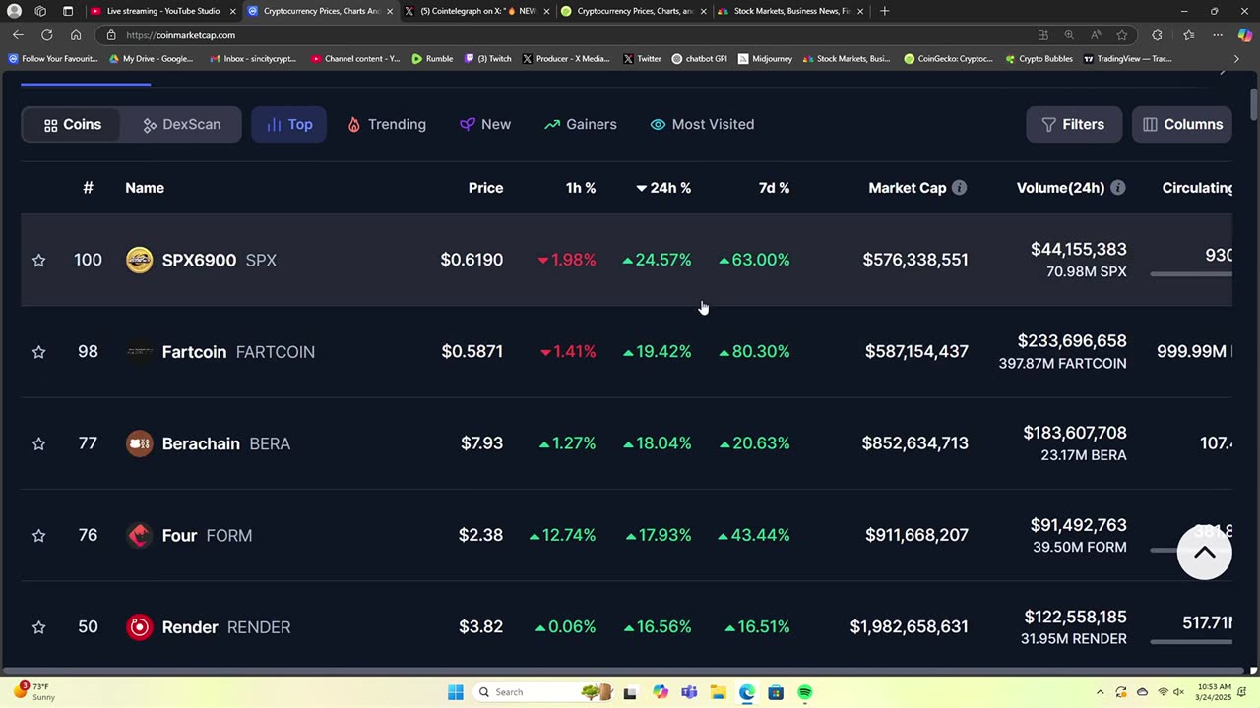Sort by Name column header

point(145,188)
